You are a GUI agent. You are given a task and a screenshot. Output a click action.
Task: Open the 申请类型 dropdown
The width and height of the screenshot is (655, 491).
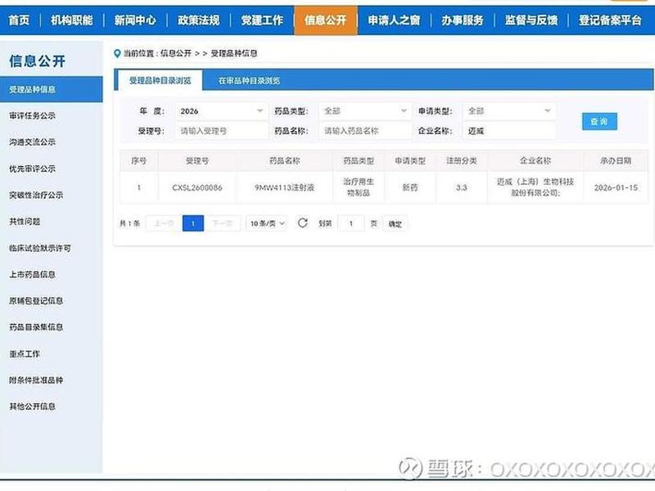[509, 111]
